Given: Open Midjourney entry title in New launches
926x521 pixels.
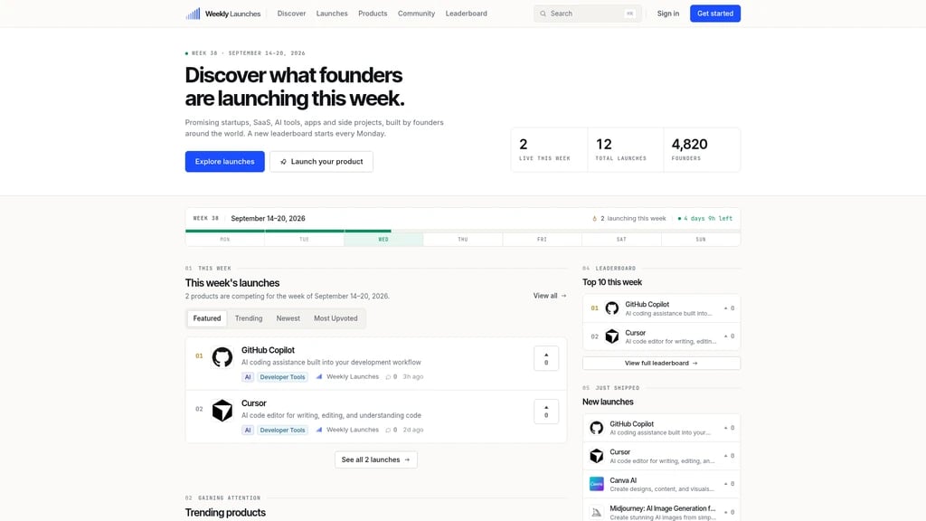Looking at the screenshot, I should tap(663, 508).
